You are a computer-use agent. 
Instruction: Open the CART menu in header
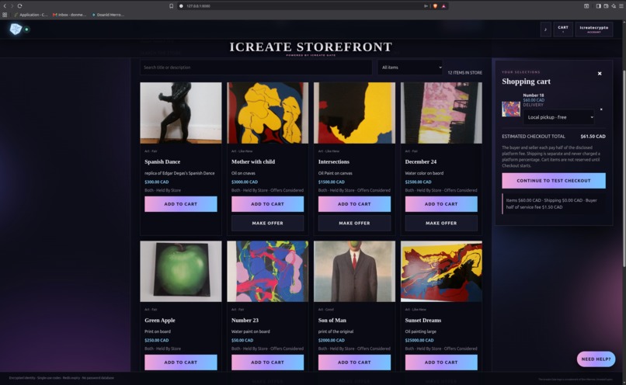[563, 29]
